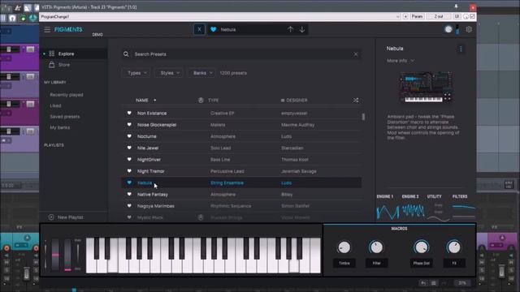Select the Non Existence preset
Image resolution: width=520 pixels, height=292 pixels.
pyautogui.click(x=241, y=114)
